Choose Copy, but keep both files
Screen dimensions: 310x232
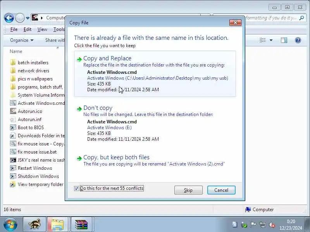155,160
